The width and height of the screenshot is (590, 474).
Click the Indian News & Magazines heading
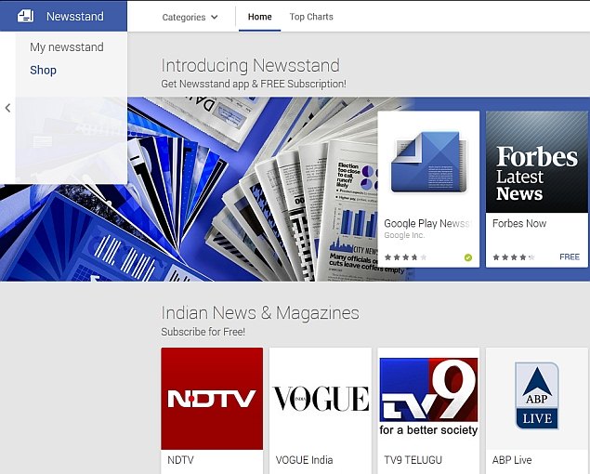pos(260,313)
